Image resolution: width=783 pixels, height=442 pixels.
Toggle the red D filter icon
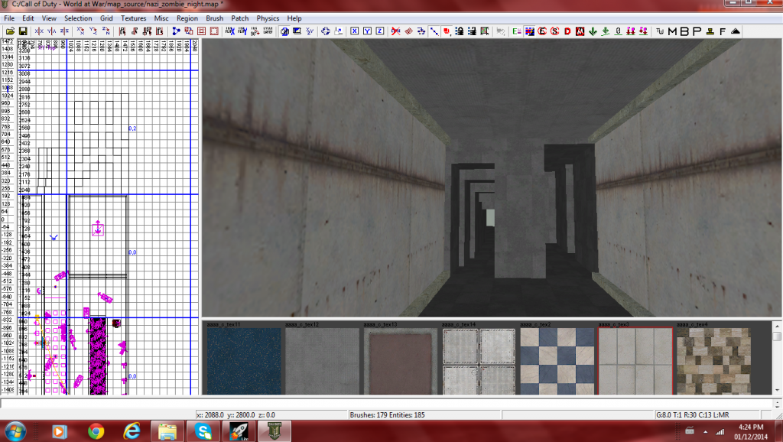click(x=568, y=31)
